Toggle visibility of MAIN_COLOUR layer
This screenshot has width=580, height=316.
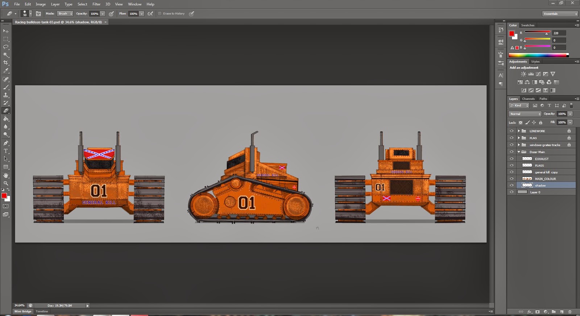pos(511,179)
